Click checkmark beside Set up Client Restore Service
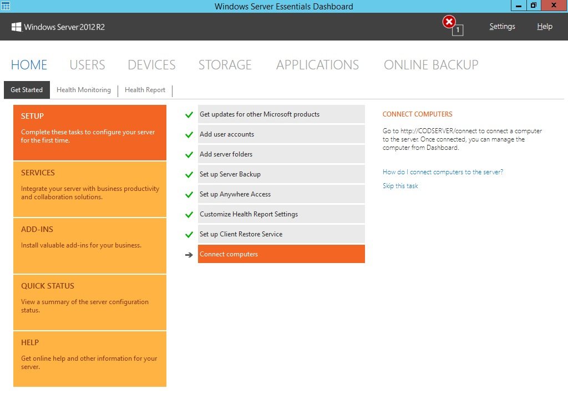 [189, 234]
